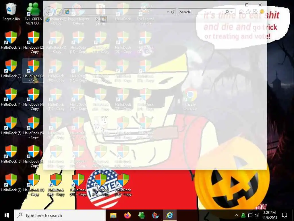294x221 pixels.
Task: Open Internet Explorer Home page button
Action: 241,12
